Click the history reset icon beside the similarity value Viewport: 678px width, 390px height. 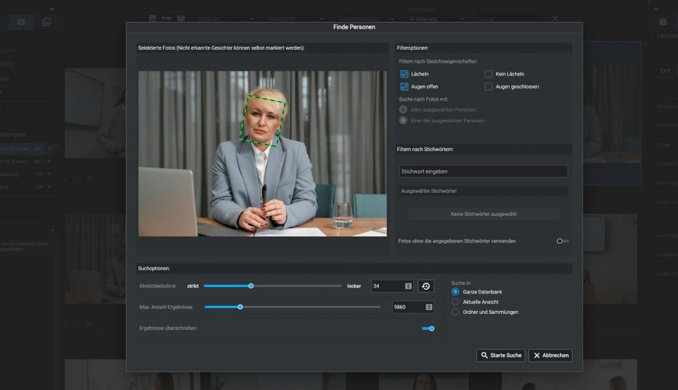[x=426, y=286]
